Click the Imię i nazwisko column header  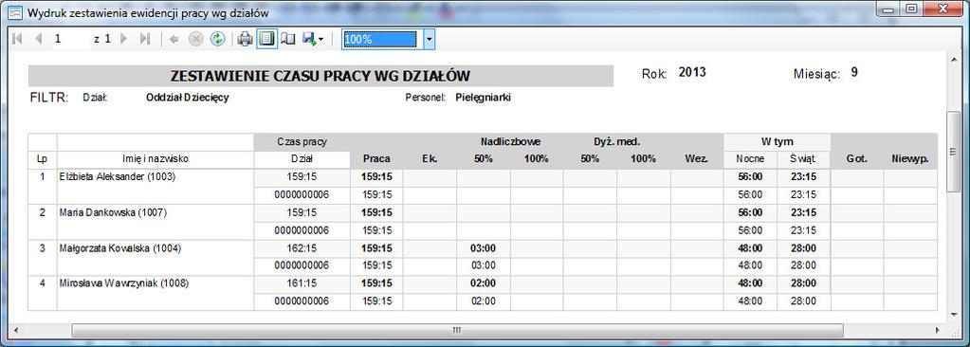click(156, 159)
